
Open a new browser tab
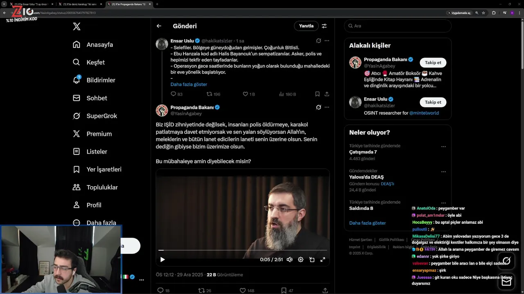click(x=157, y=4)
